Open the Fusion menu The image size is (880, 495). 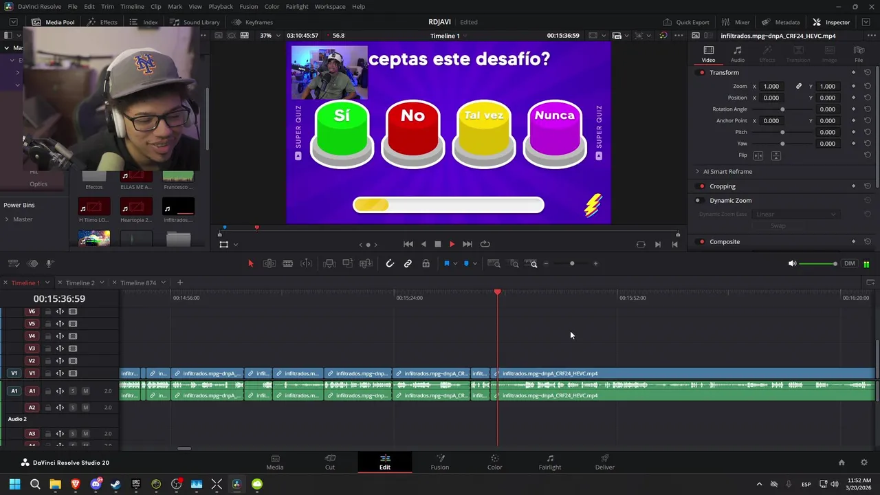coord(249,7)
